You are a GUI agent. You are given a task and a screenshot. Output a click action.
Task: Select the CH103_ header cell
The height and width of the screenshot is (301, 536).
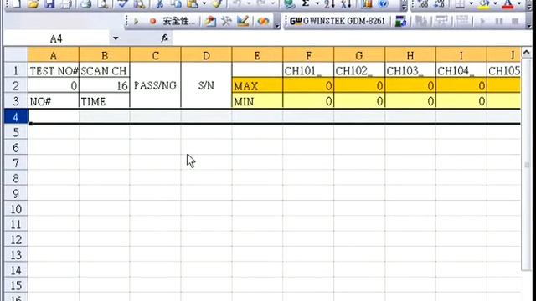click(410, 70)
